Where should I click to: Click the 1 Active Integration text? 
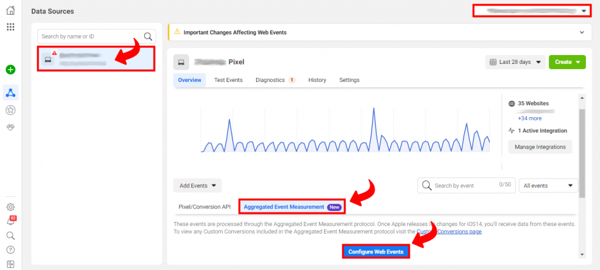pos(542,131)
